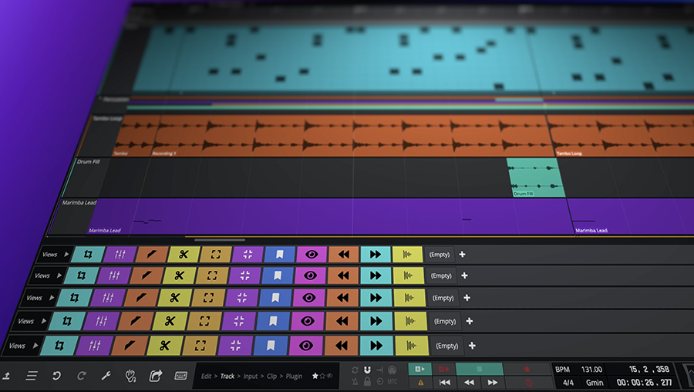The image size is (694, 392).
Task: Click collapse-arrows icon in third action row
Action: [241, 298]
